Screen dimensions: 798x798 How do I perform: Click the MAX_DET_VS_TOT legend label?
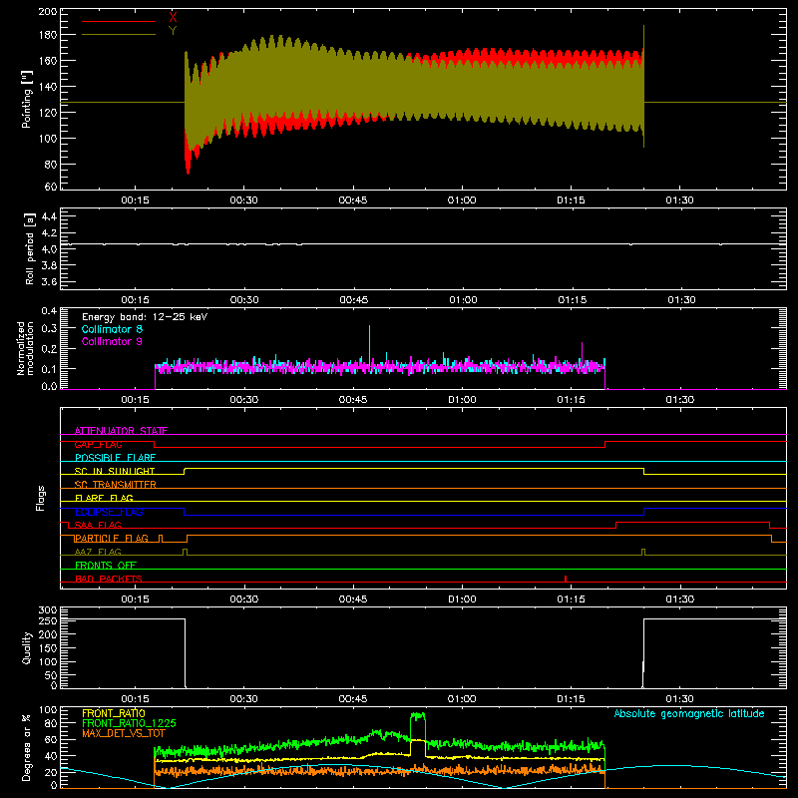(124, 733)
